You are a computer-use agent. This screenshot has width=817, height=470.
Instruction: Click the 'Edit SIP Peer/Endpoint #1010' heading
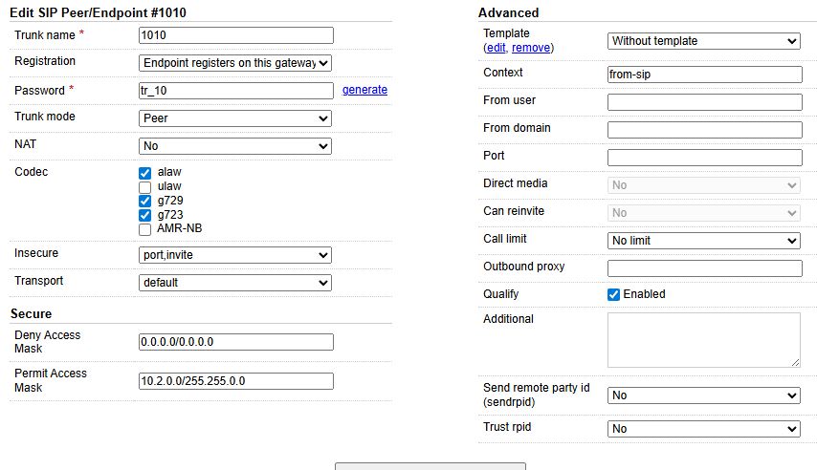tap(98, 13)
